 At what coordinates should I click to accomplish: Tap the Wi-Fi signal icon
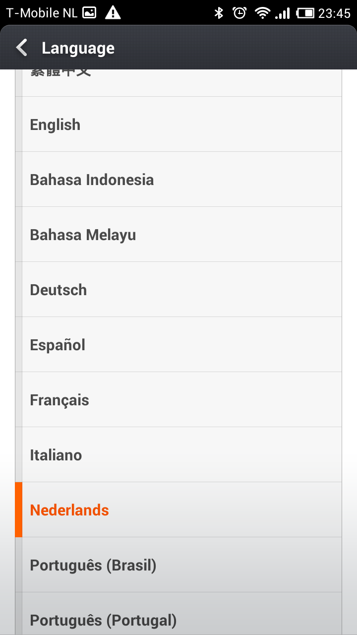tap(262, 13)
